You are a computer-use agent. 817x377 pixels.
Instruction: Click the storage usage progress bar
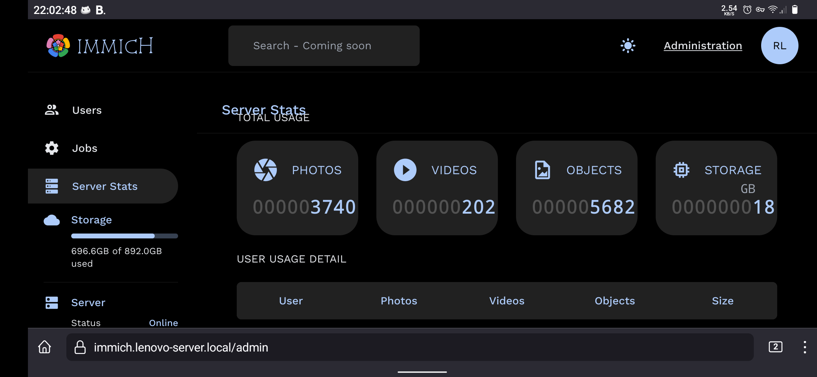tap(124, 236)
